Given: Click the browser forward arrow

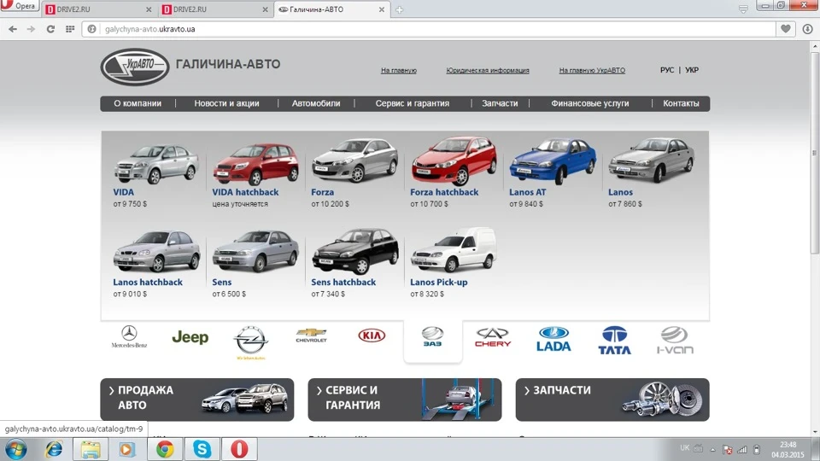Looking at the screenshot, I should click(x=31, y=29).
